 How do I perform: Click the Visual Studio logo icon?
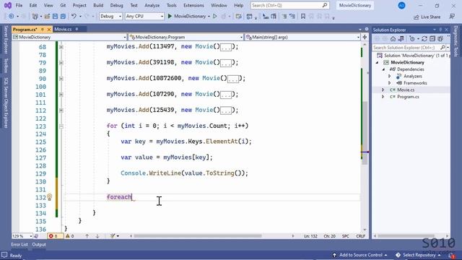click(8, 5)
